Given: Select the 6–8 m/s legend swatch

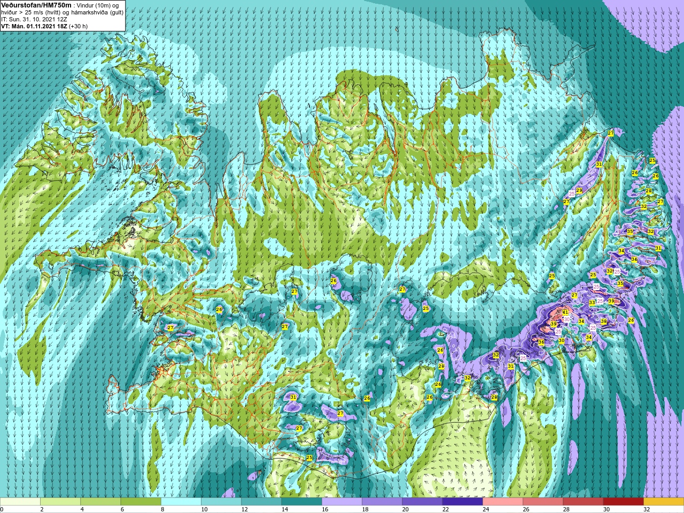Looking at the screenshot, I should click(x=141, y=502).
